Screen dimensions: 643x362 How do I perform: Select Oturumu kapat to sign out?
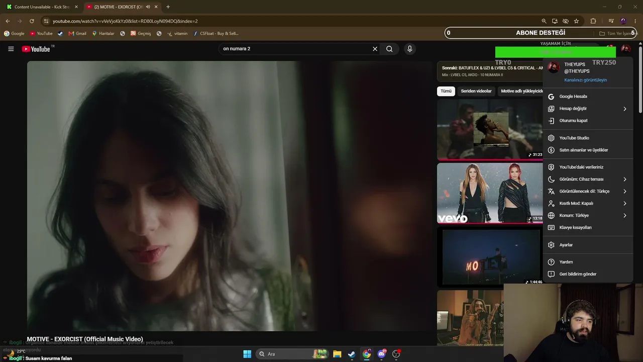point(588,121)
